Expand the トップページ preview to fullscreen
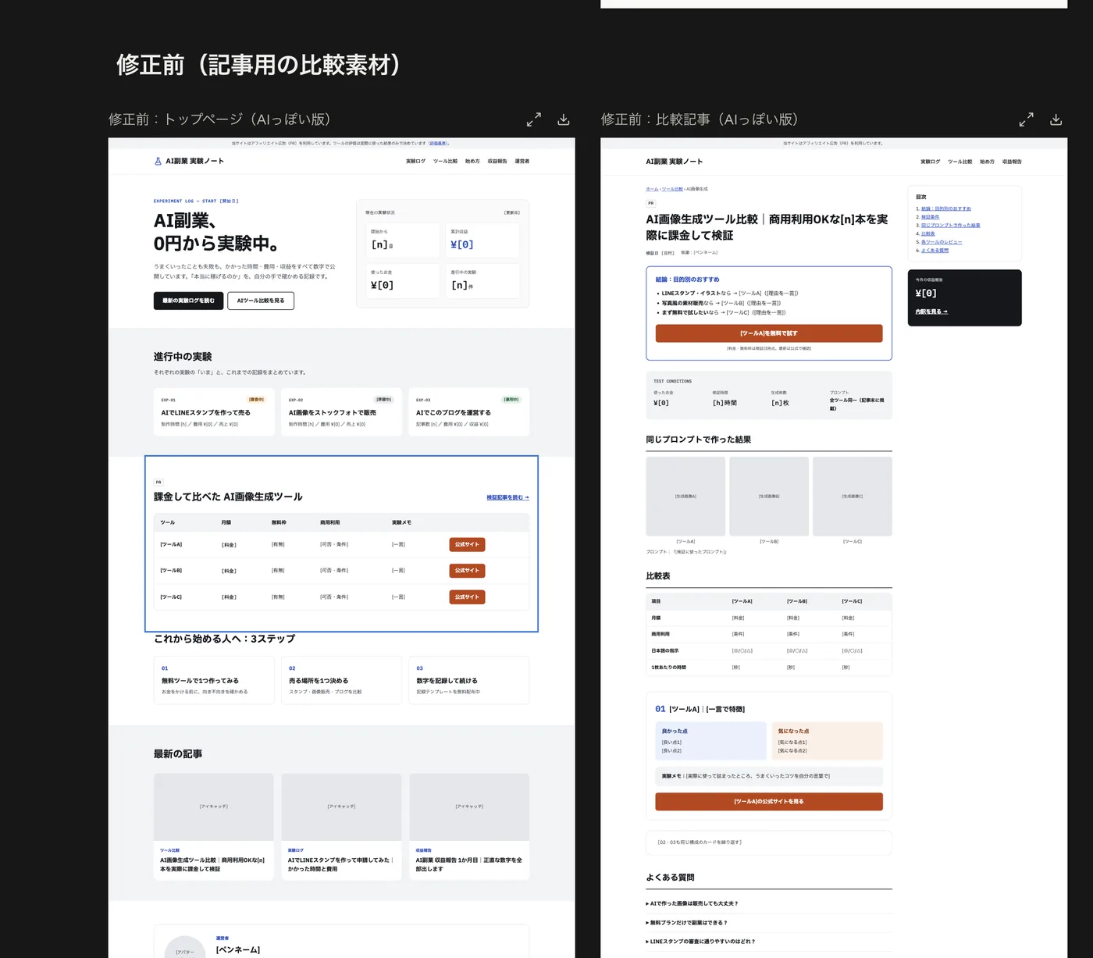The width and height of the screenshot is (1093, 958). tap(534, 119)
